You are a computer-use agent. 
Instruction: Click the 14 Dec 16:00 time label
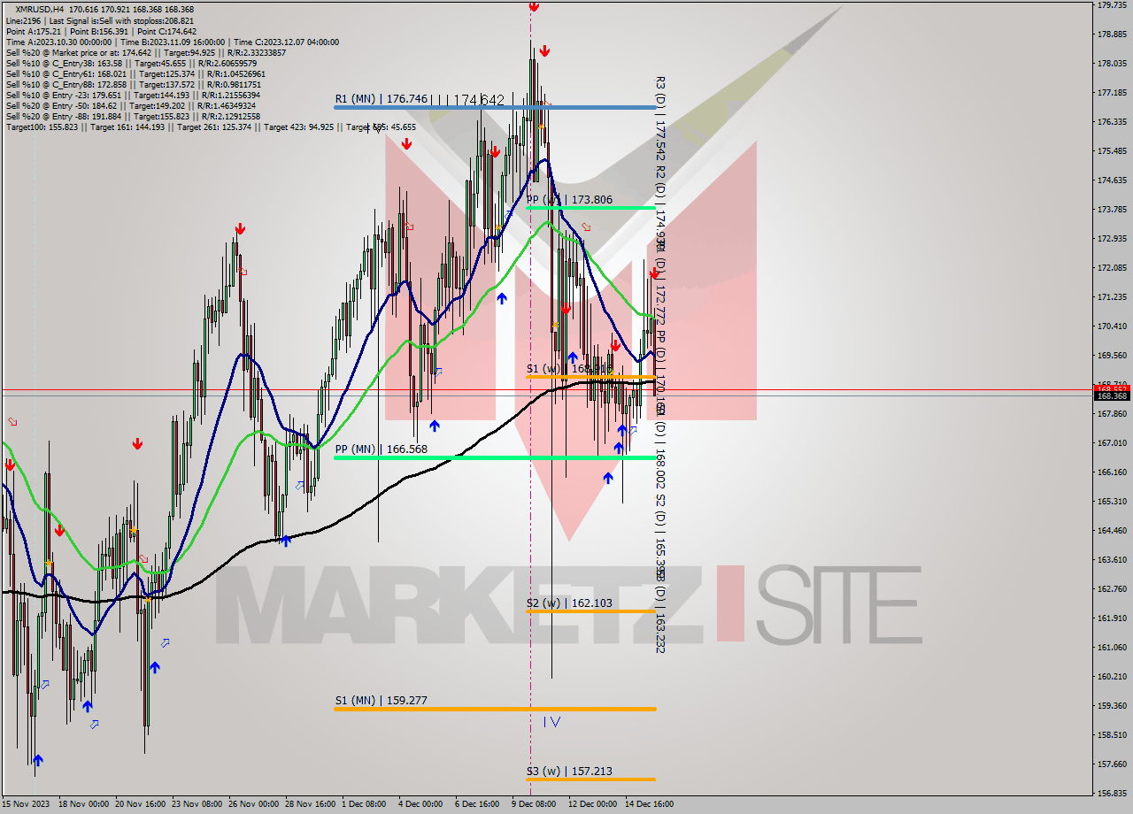click(x=649, y=804)
